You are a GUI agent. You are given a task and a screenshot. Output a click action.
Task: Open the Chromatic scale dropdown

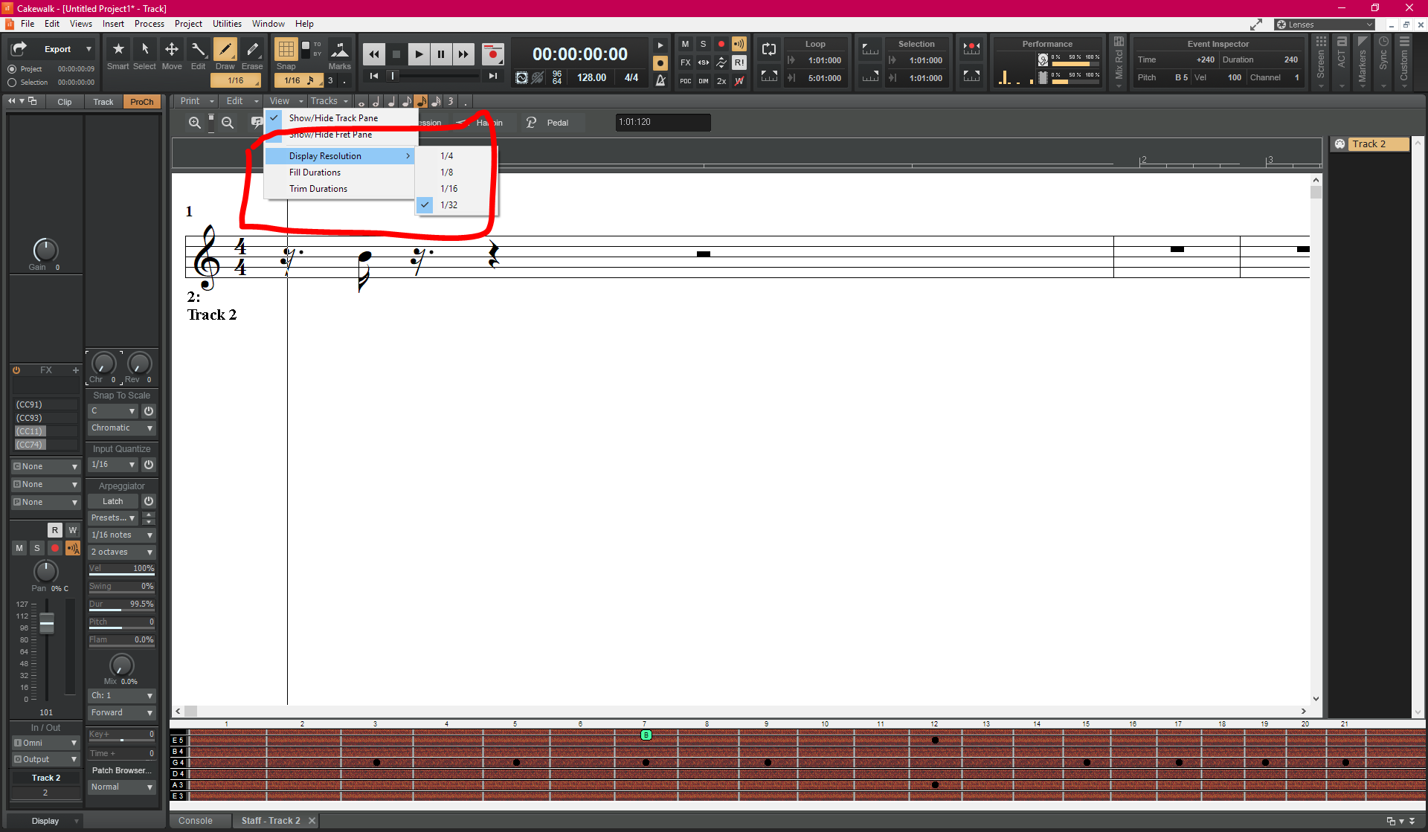pyautogui.click(x=122, y=428)
